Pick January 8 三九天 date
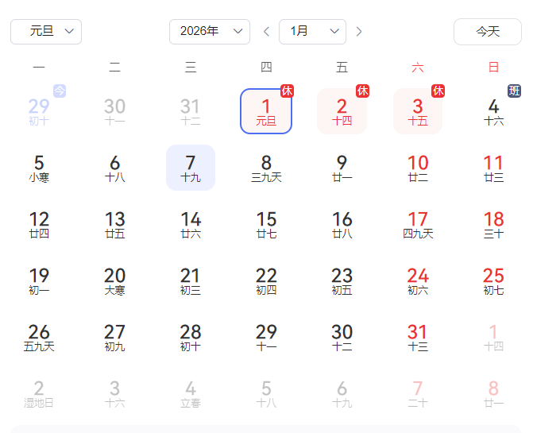Viewport: 533px width, 433px height. click(266, 168)
